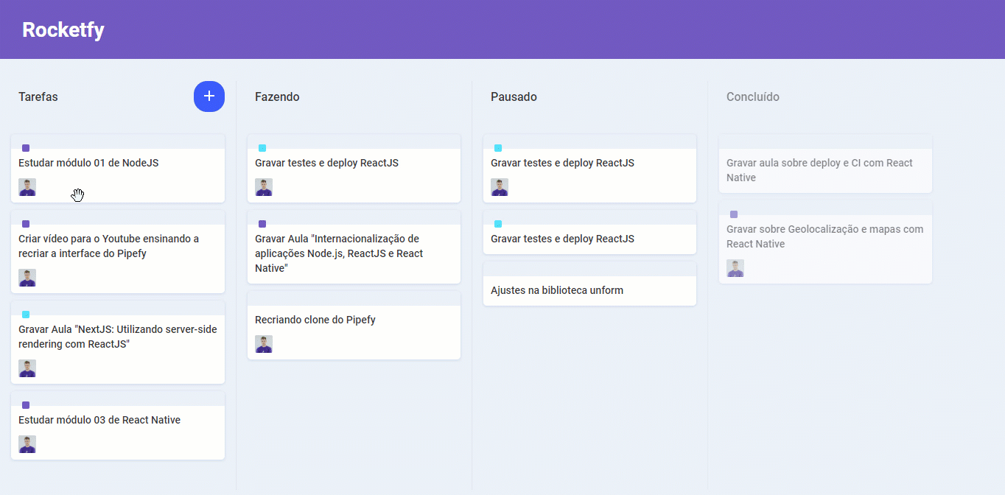
Task: Open "Recriando clone do Pipefy" card text
Action: tap(315, 320)
